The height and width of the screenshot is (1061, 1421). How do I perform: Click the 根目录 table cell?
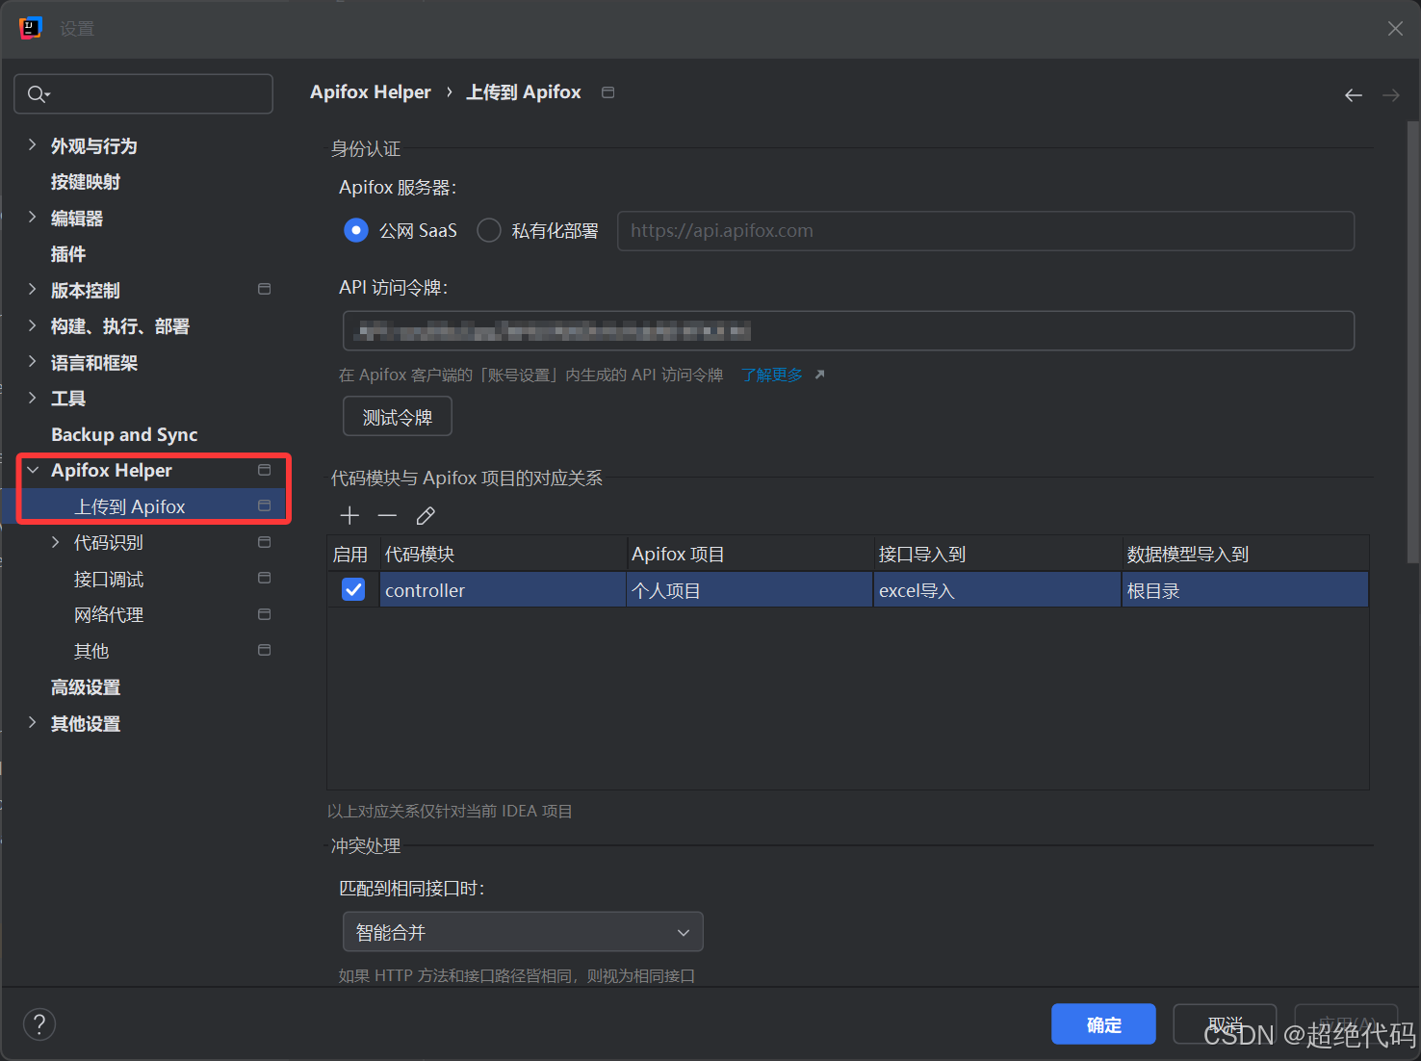[x=1246, y=590]
